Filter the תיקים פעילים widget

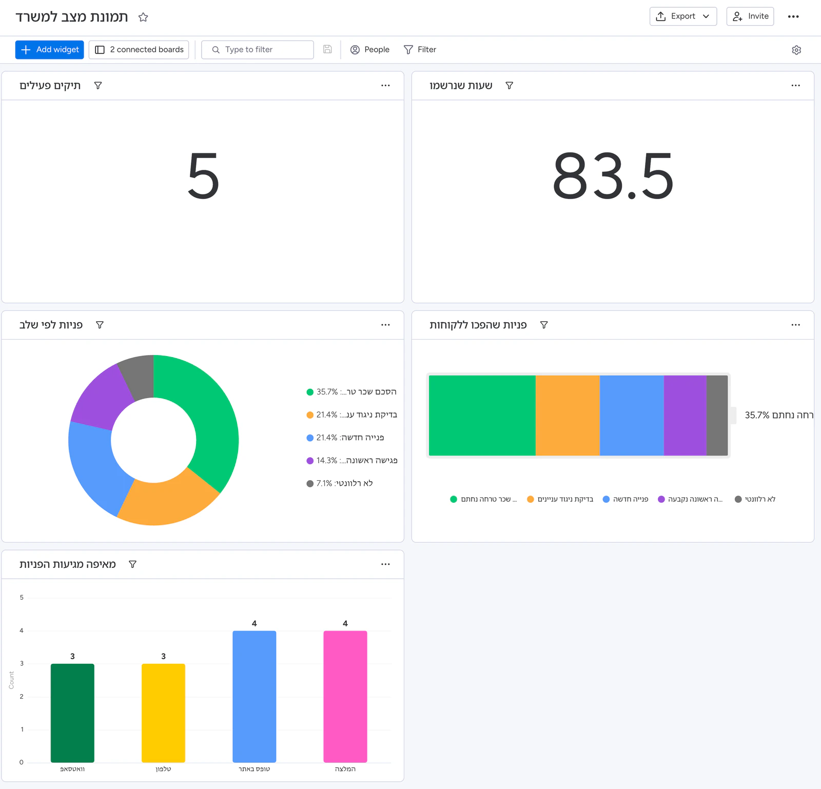click(98, 86)
